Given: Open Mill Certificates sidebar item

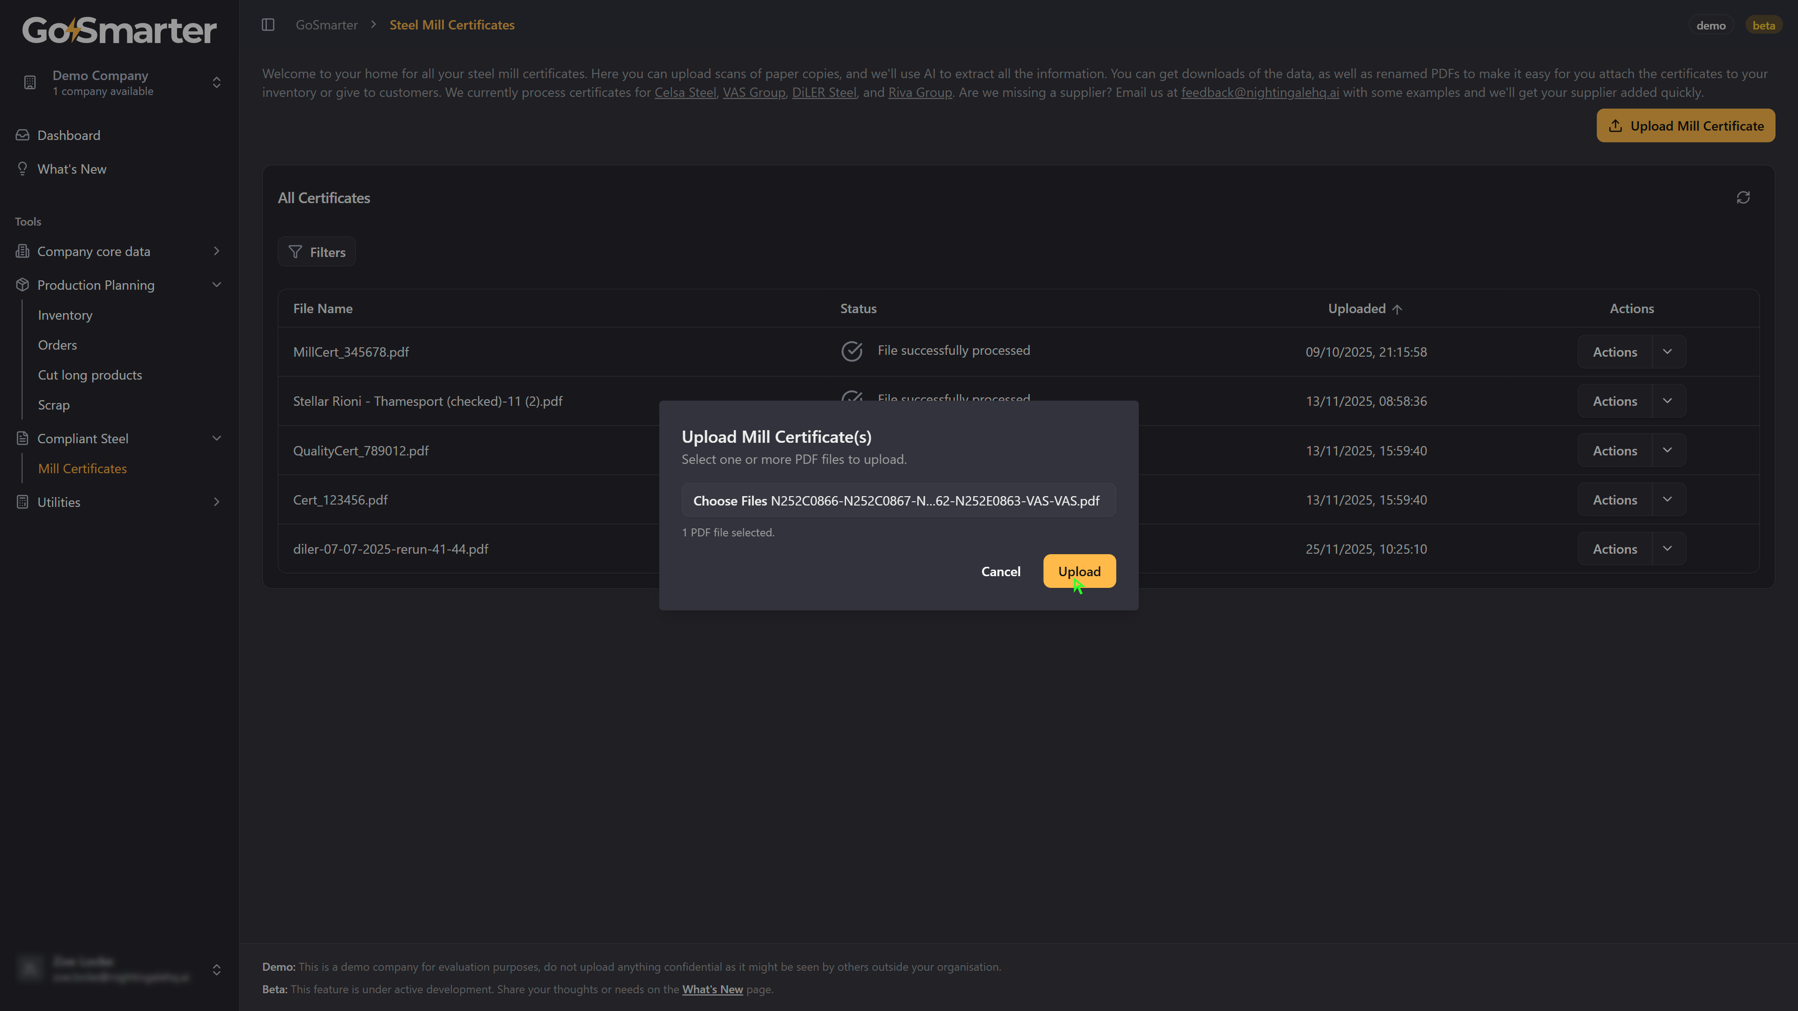Looking at the screenshot, I should click(x=82, y=469).
